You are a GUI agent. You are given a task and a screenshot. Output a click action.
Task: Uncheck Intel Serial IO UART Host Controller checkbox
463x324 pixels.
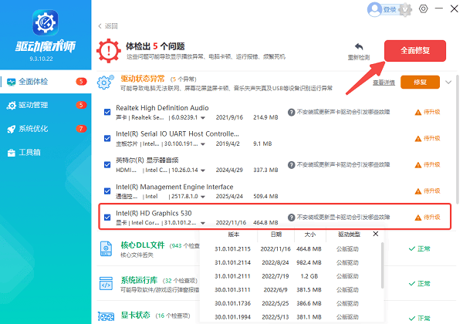click(x=107, y=138)
